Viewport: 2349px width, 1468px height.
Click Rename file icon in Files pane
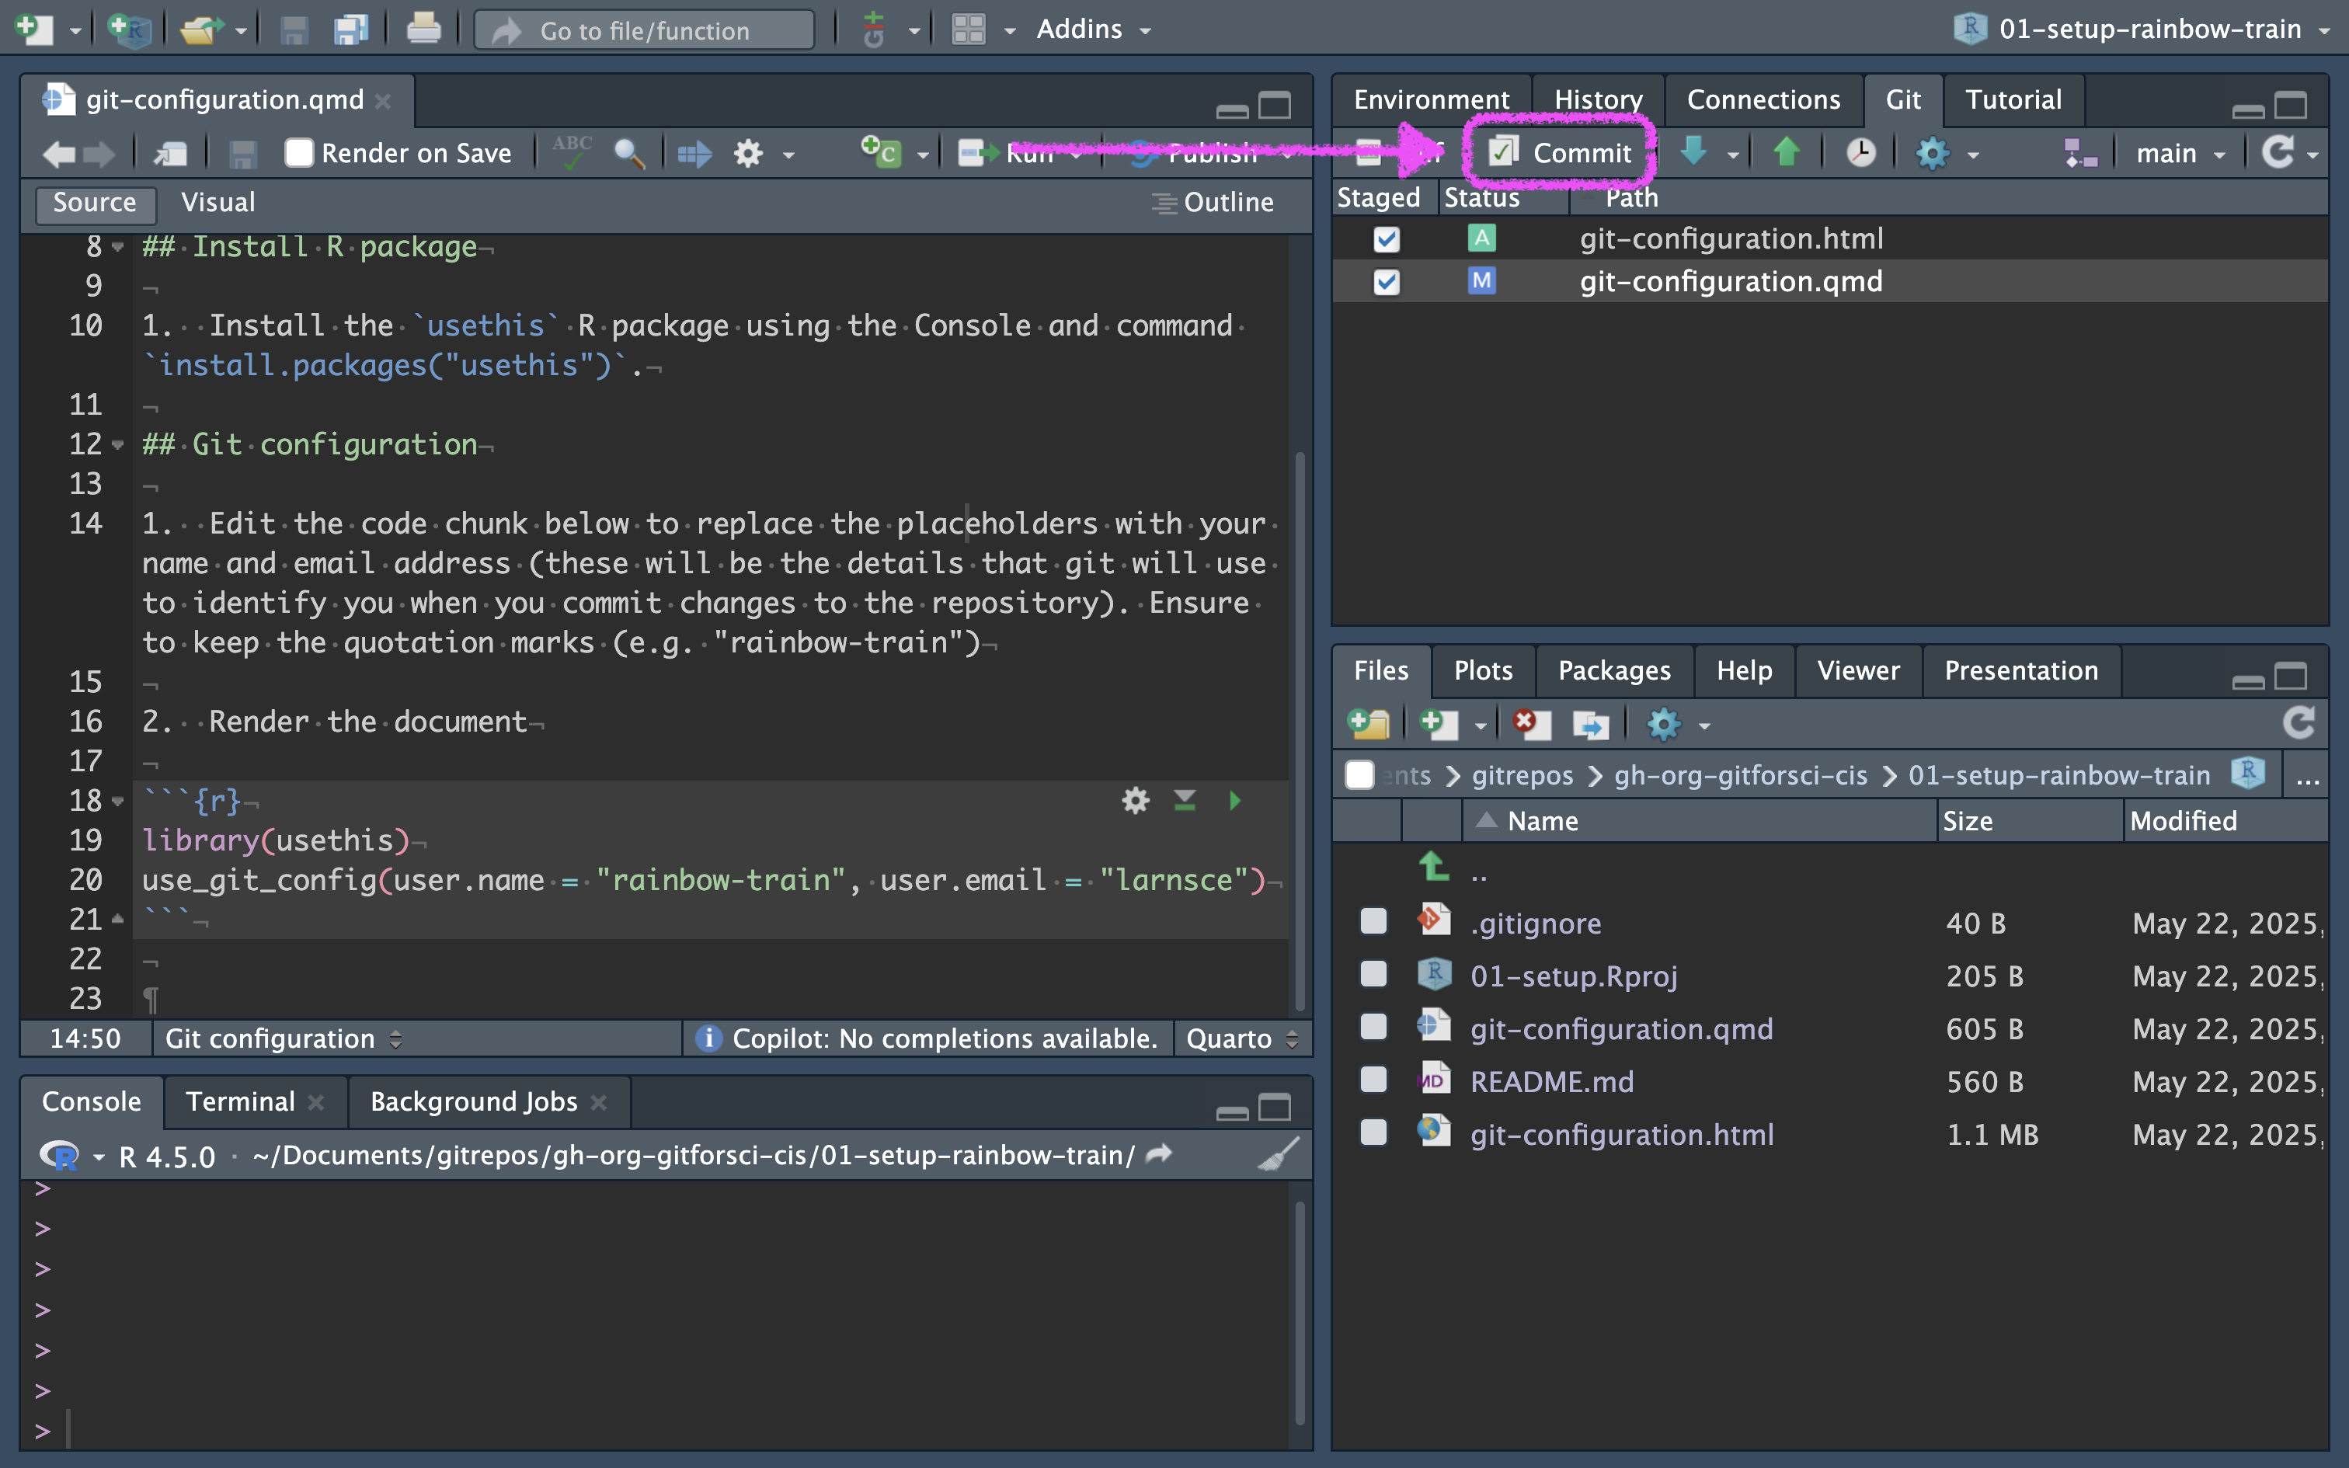(1590, 724)
